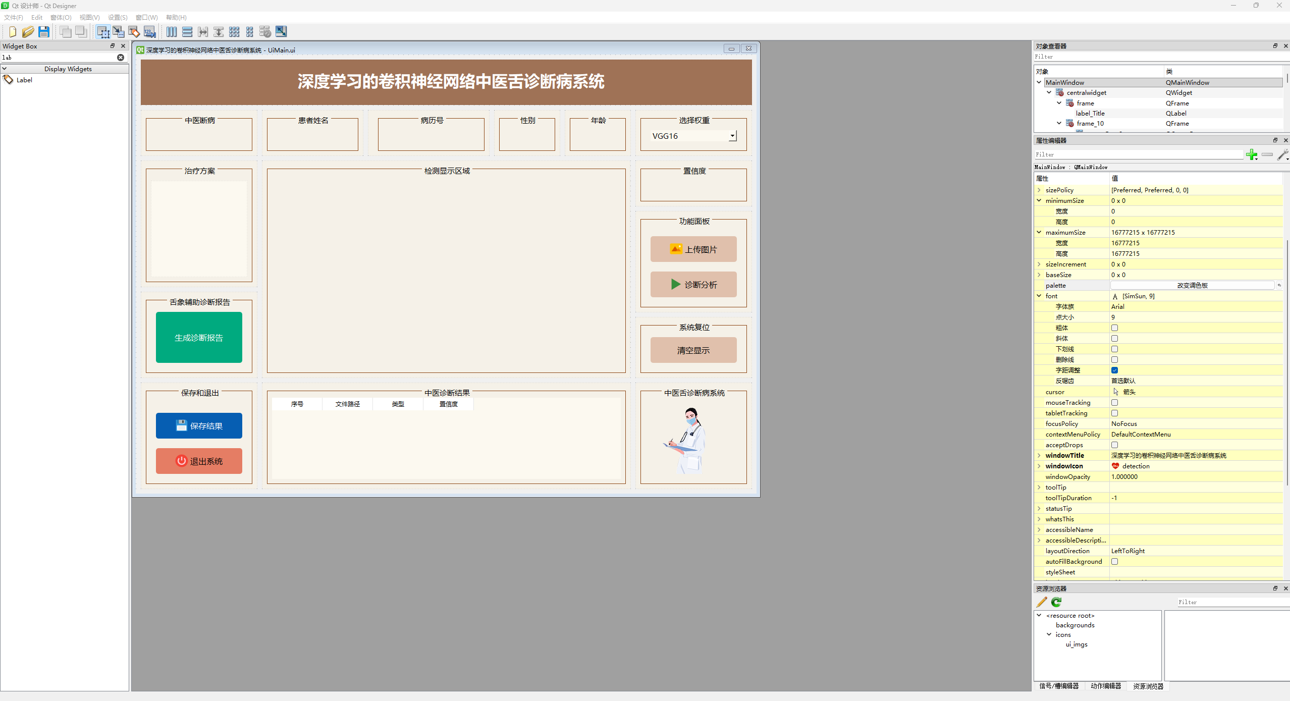Collapse the font property group
The image size is (1290, 701).
coord(1039,296)
